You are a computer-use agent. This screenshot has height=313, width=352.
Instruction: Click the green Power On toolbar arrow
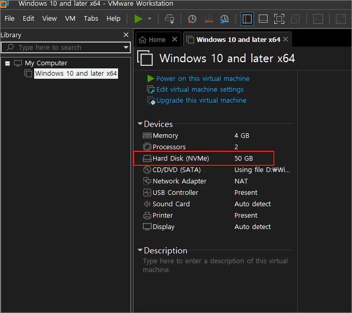138,19
